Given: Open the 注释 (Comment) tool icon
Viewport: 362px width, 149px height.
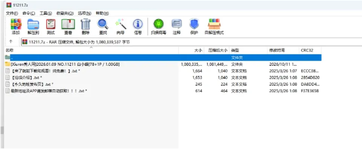Looking at the screenshot, I should point(176,24).
